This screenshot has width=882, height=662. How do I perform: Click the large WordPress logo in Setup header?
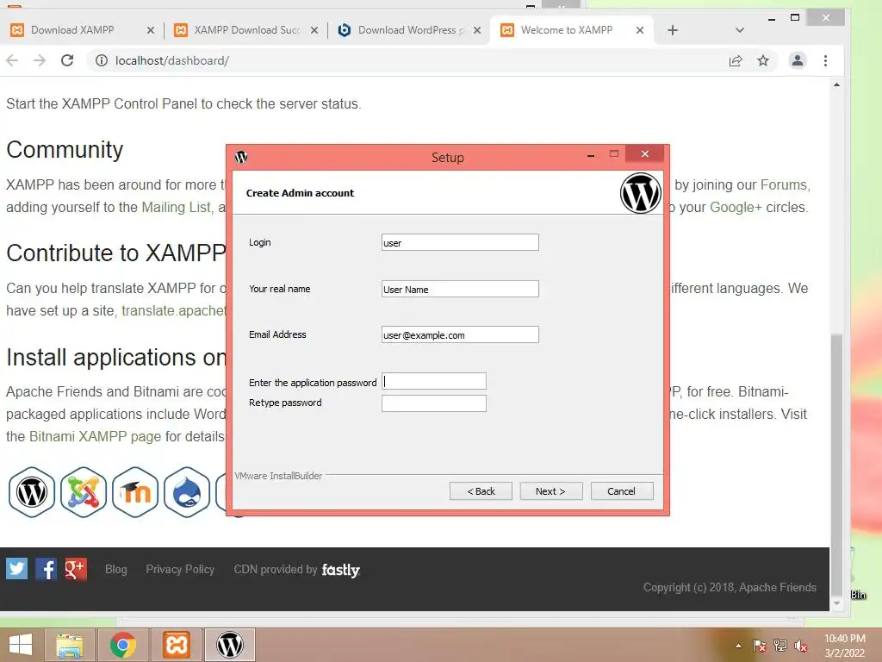(640, 192)
